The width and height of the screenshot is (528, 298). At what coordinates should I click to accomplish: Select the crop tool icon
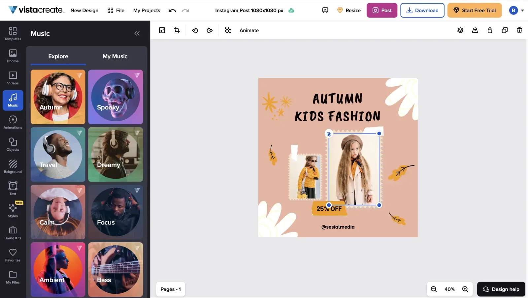pos(177,30)
